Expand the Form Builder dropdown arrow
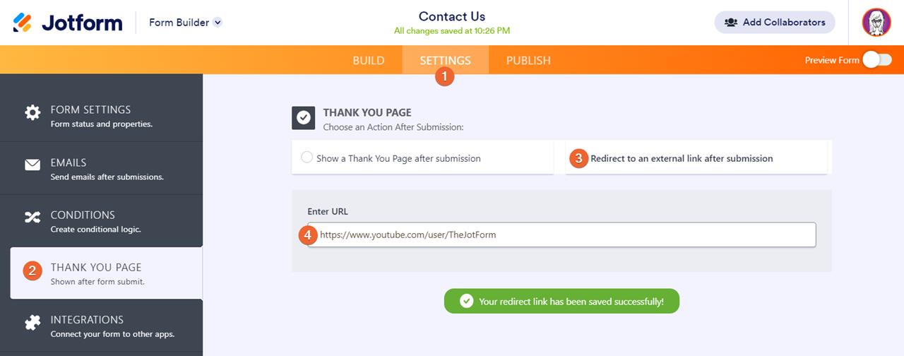 click(x=218, y=23)
